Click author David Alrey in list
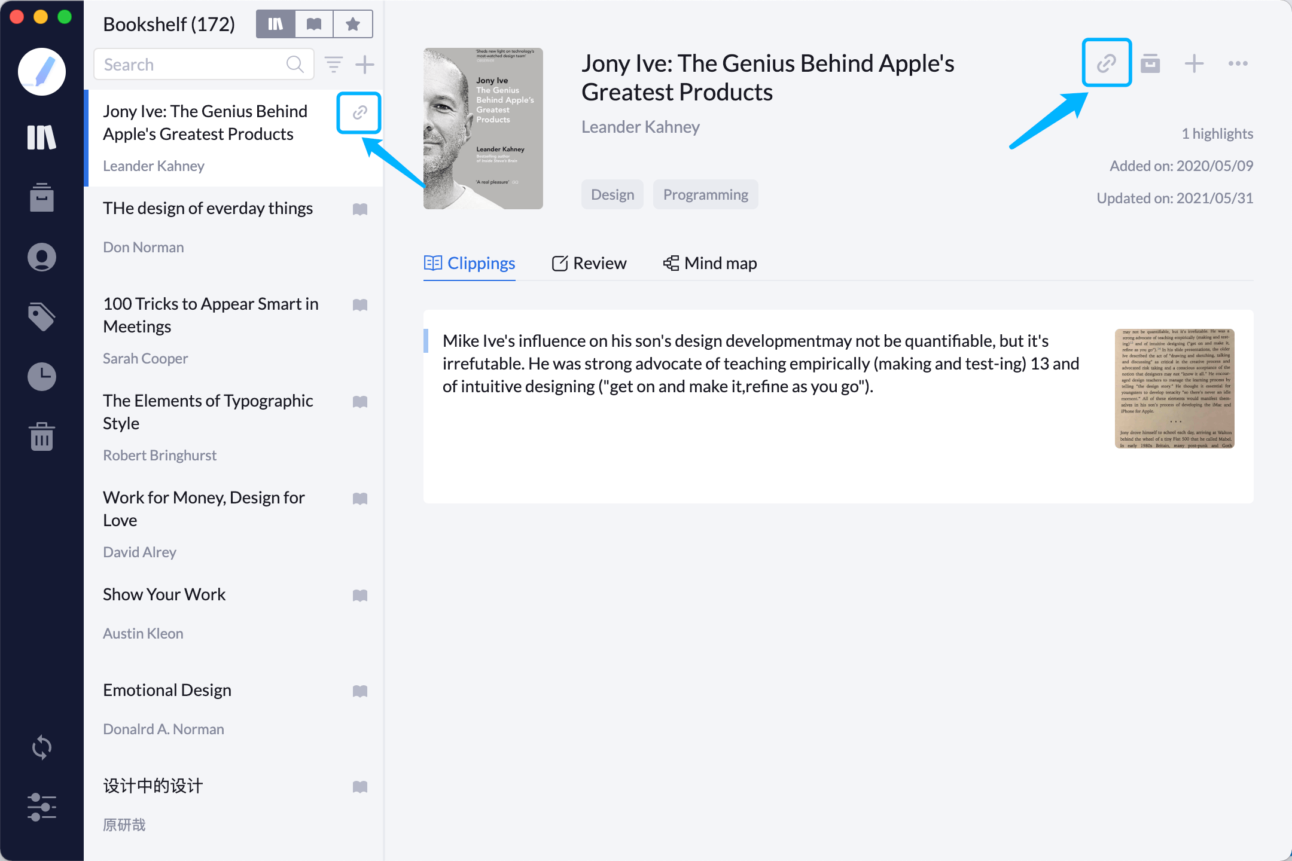1292x861 pixels. pyautogui.click(x=139, y=552)
